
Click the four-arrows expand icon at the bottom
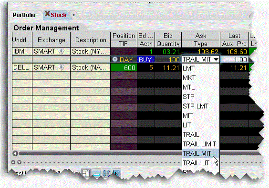tap(106, 173)
